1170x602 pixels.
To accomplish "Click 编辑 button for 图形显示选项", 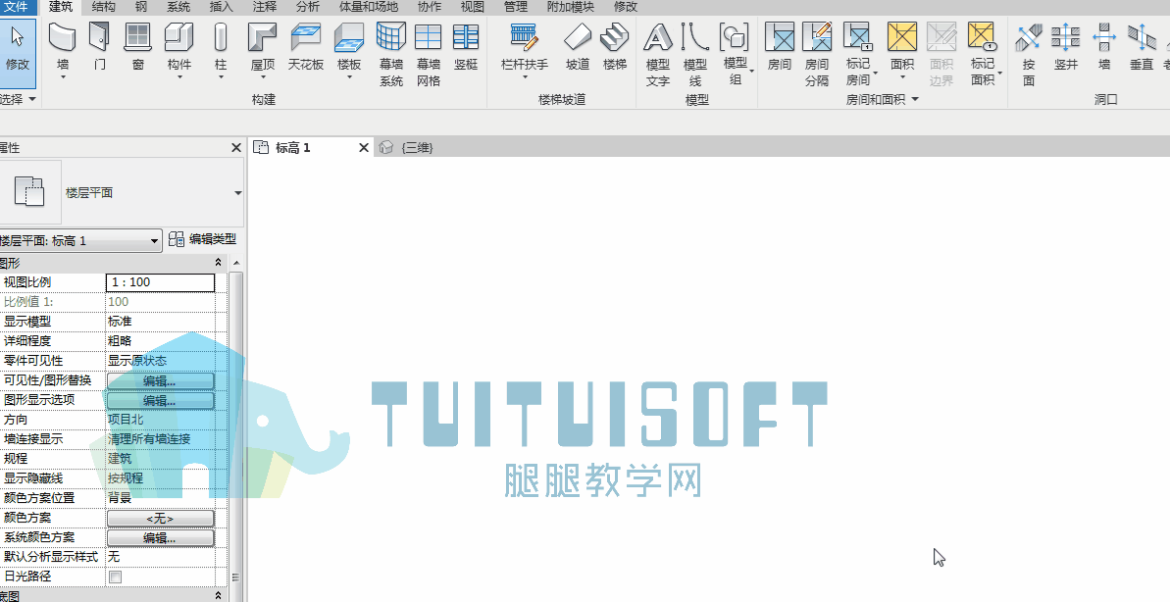I will (x=161, y=400).
